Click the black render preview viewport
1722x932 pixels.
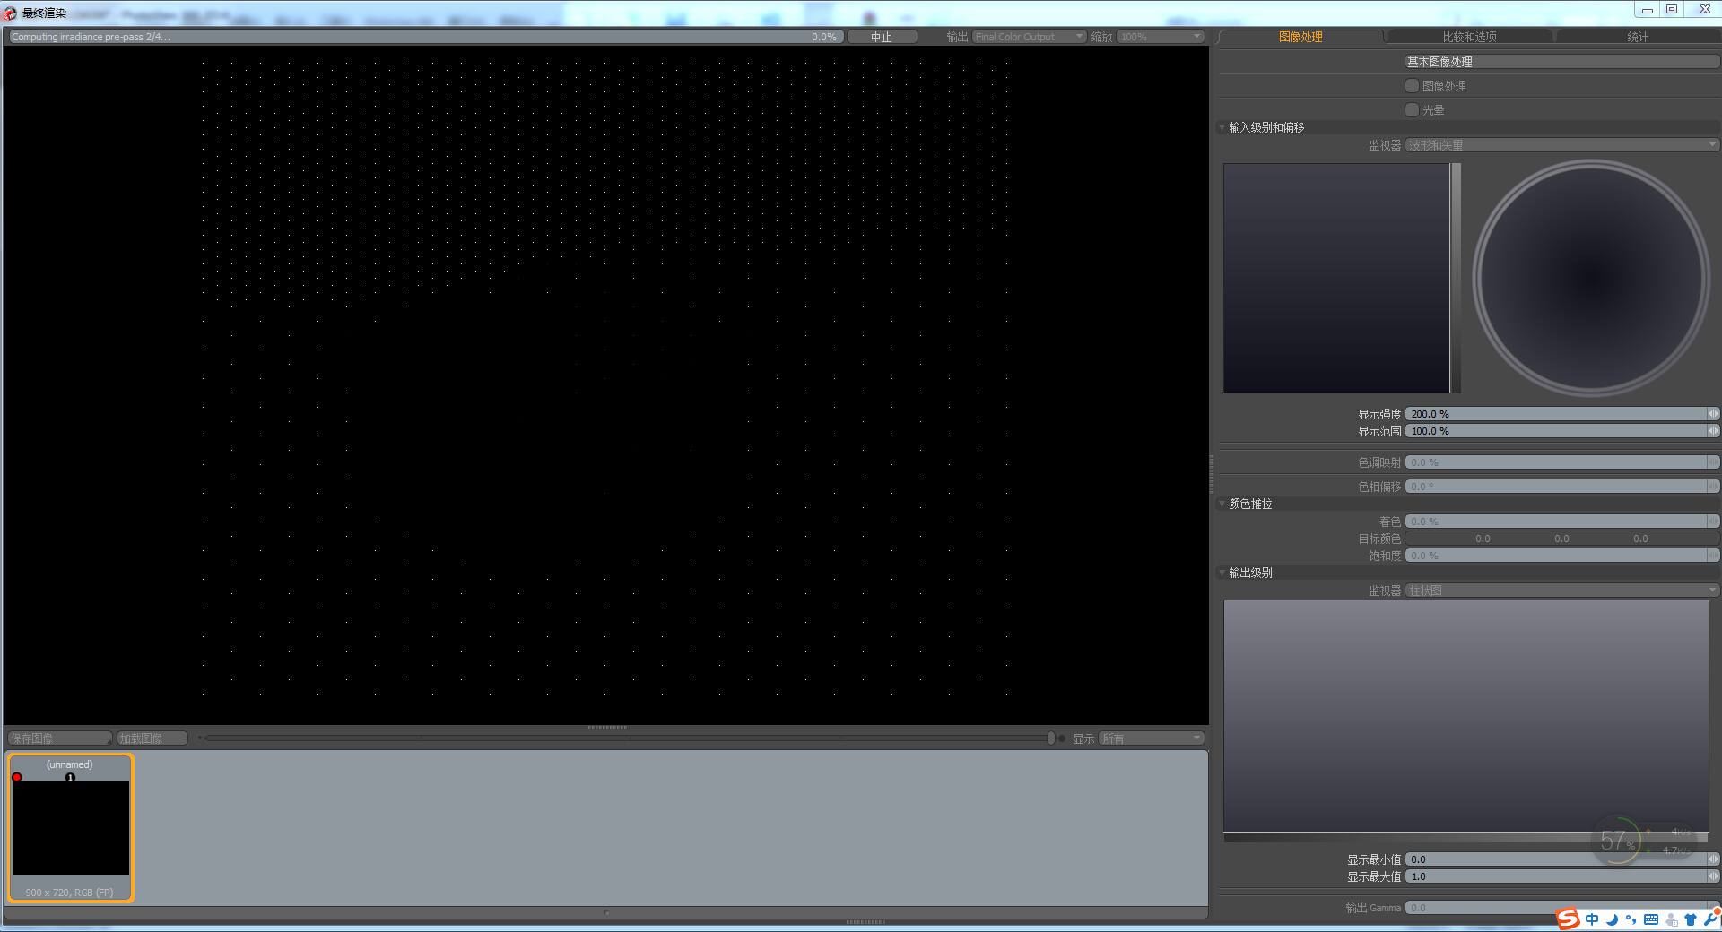tap(606, 384)
